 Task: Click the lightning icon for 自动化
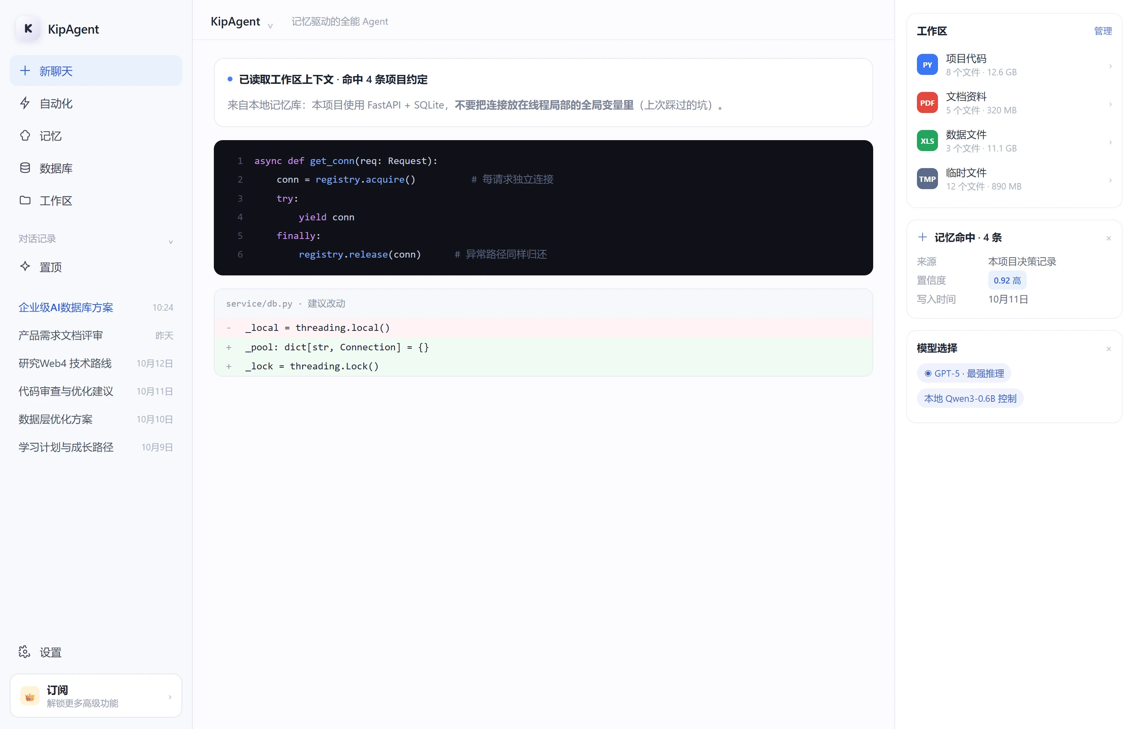point(25,103)
